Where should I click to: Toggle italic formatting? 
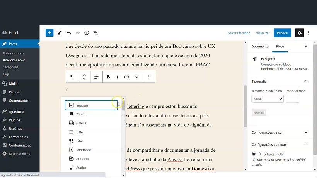117,77
